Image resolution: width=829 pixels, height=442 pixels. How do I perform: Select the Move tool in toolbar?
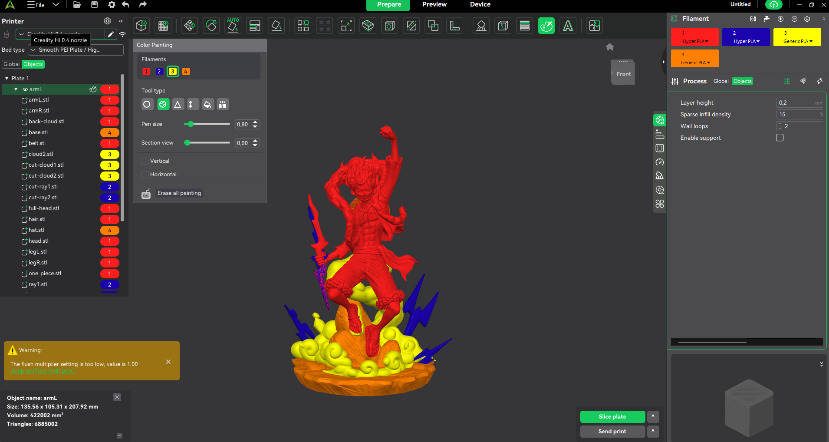pos(189,26)
